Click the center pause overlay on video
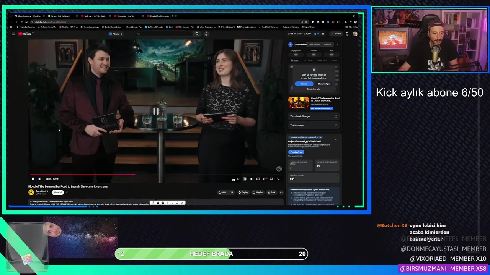The width and height of the screenshot is (490, 275). (x=156, y=111)
